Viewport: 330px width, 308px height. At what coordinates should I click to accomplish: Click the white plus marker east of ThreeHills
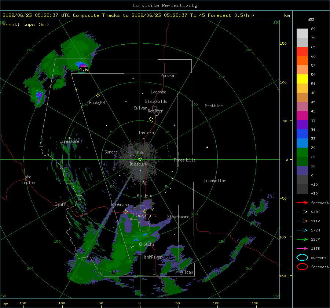click(207, 147)
